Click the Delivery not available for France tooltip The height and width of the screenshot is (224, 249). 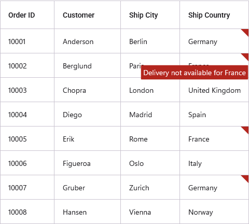point(195,73)
